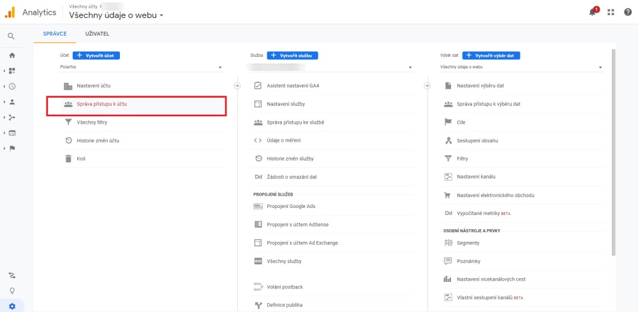
Task: Open Conversions flag icon in sidebar
Action: click(x=11, y=148)
